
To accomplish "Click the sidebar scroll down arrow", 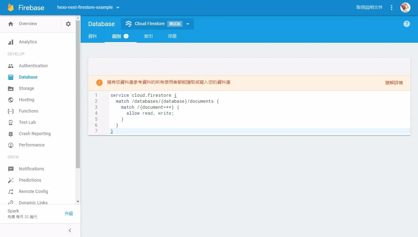I will (78, 201).
